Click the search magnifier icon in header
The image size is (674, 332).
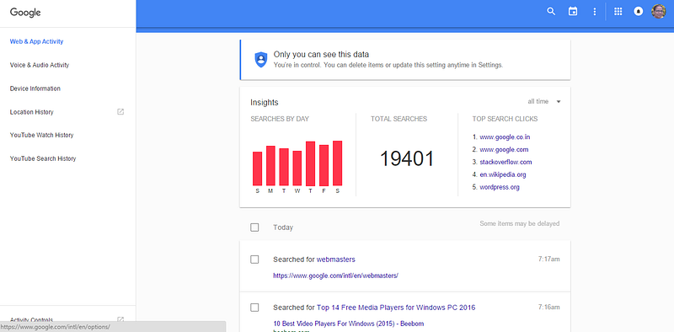(x=551, y=12)
